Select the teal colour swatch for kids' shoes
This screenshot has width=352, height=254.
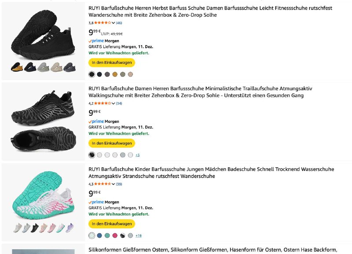[x=107, y=236]
